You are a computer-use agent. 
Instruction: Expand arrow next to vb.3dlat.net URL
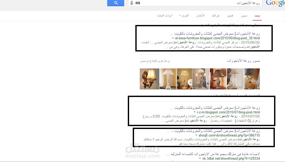coord(200,159)
